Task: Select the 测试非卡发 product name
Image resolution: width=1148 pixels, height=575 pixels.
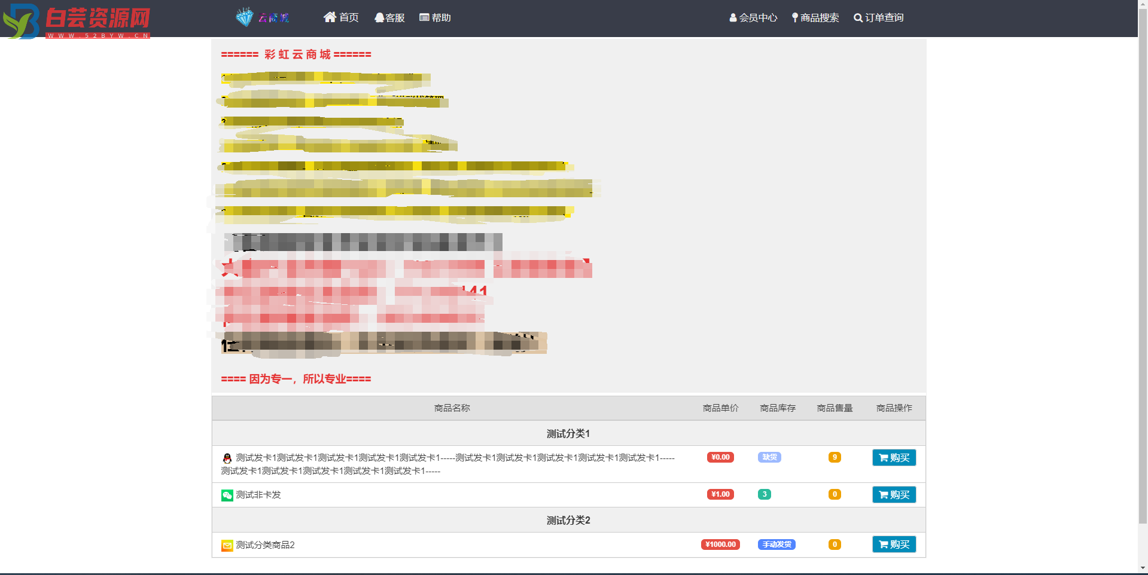Action: point(258,495)
